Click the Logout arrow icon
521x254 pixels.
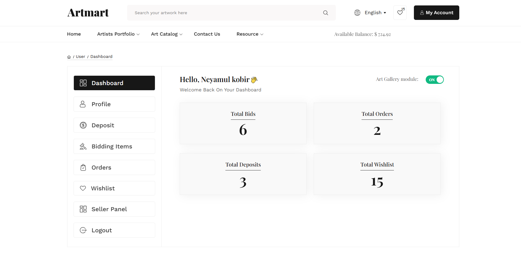(x=83, y=230)
